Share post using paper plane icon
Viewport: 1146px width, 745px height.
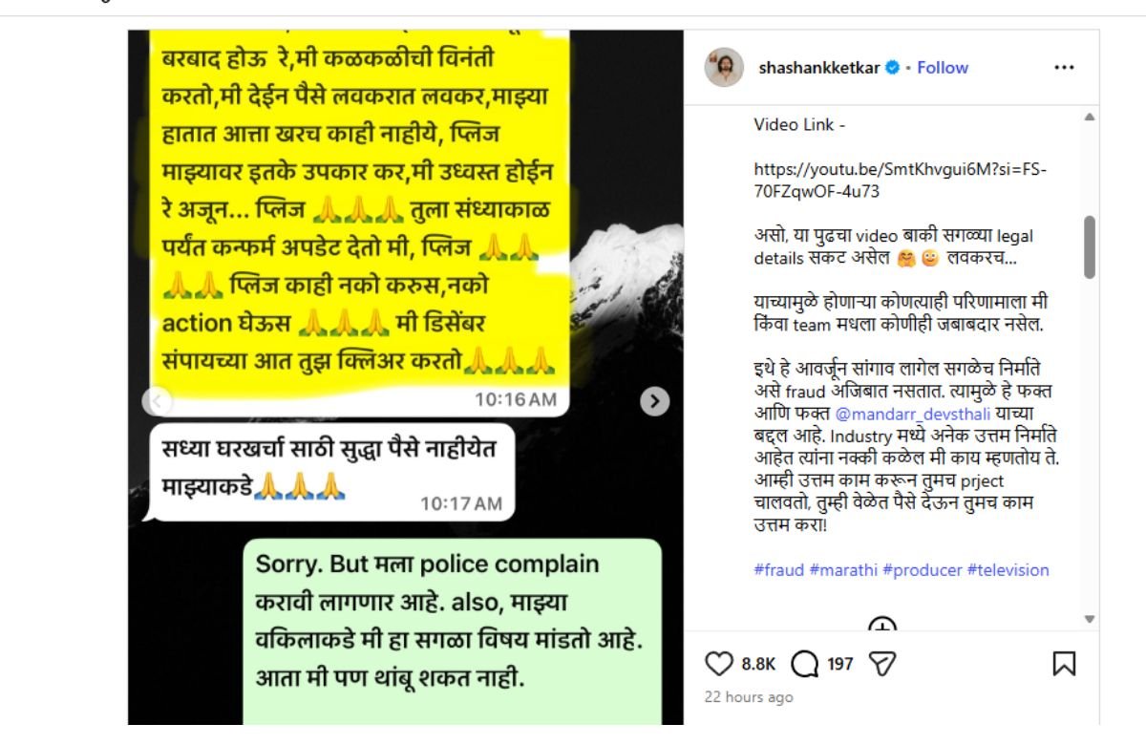(x=885, y=663)
